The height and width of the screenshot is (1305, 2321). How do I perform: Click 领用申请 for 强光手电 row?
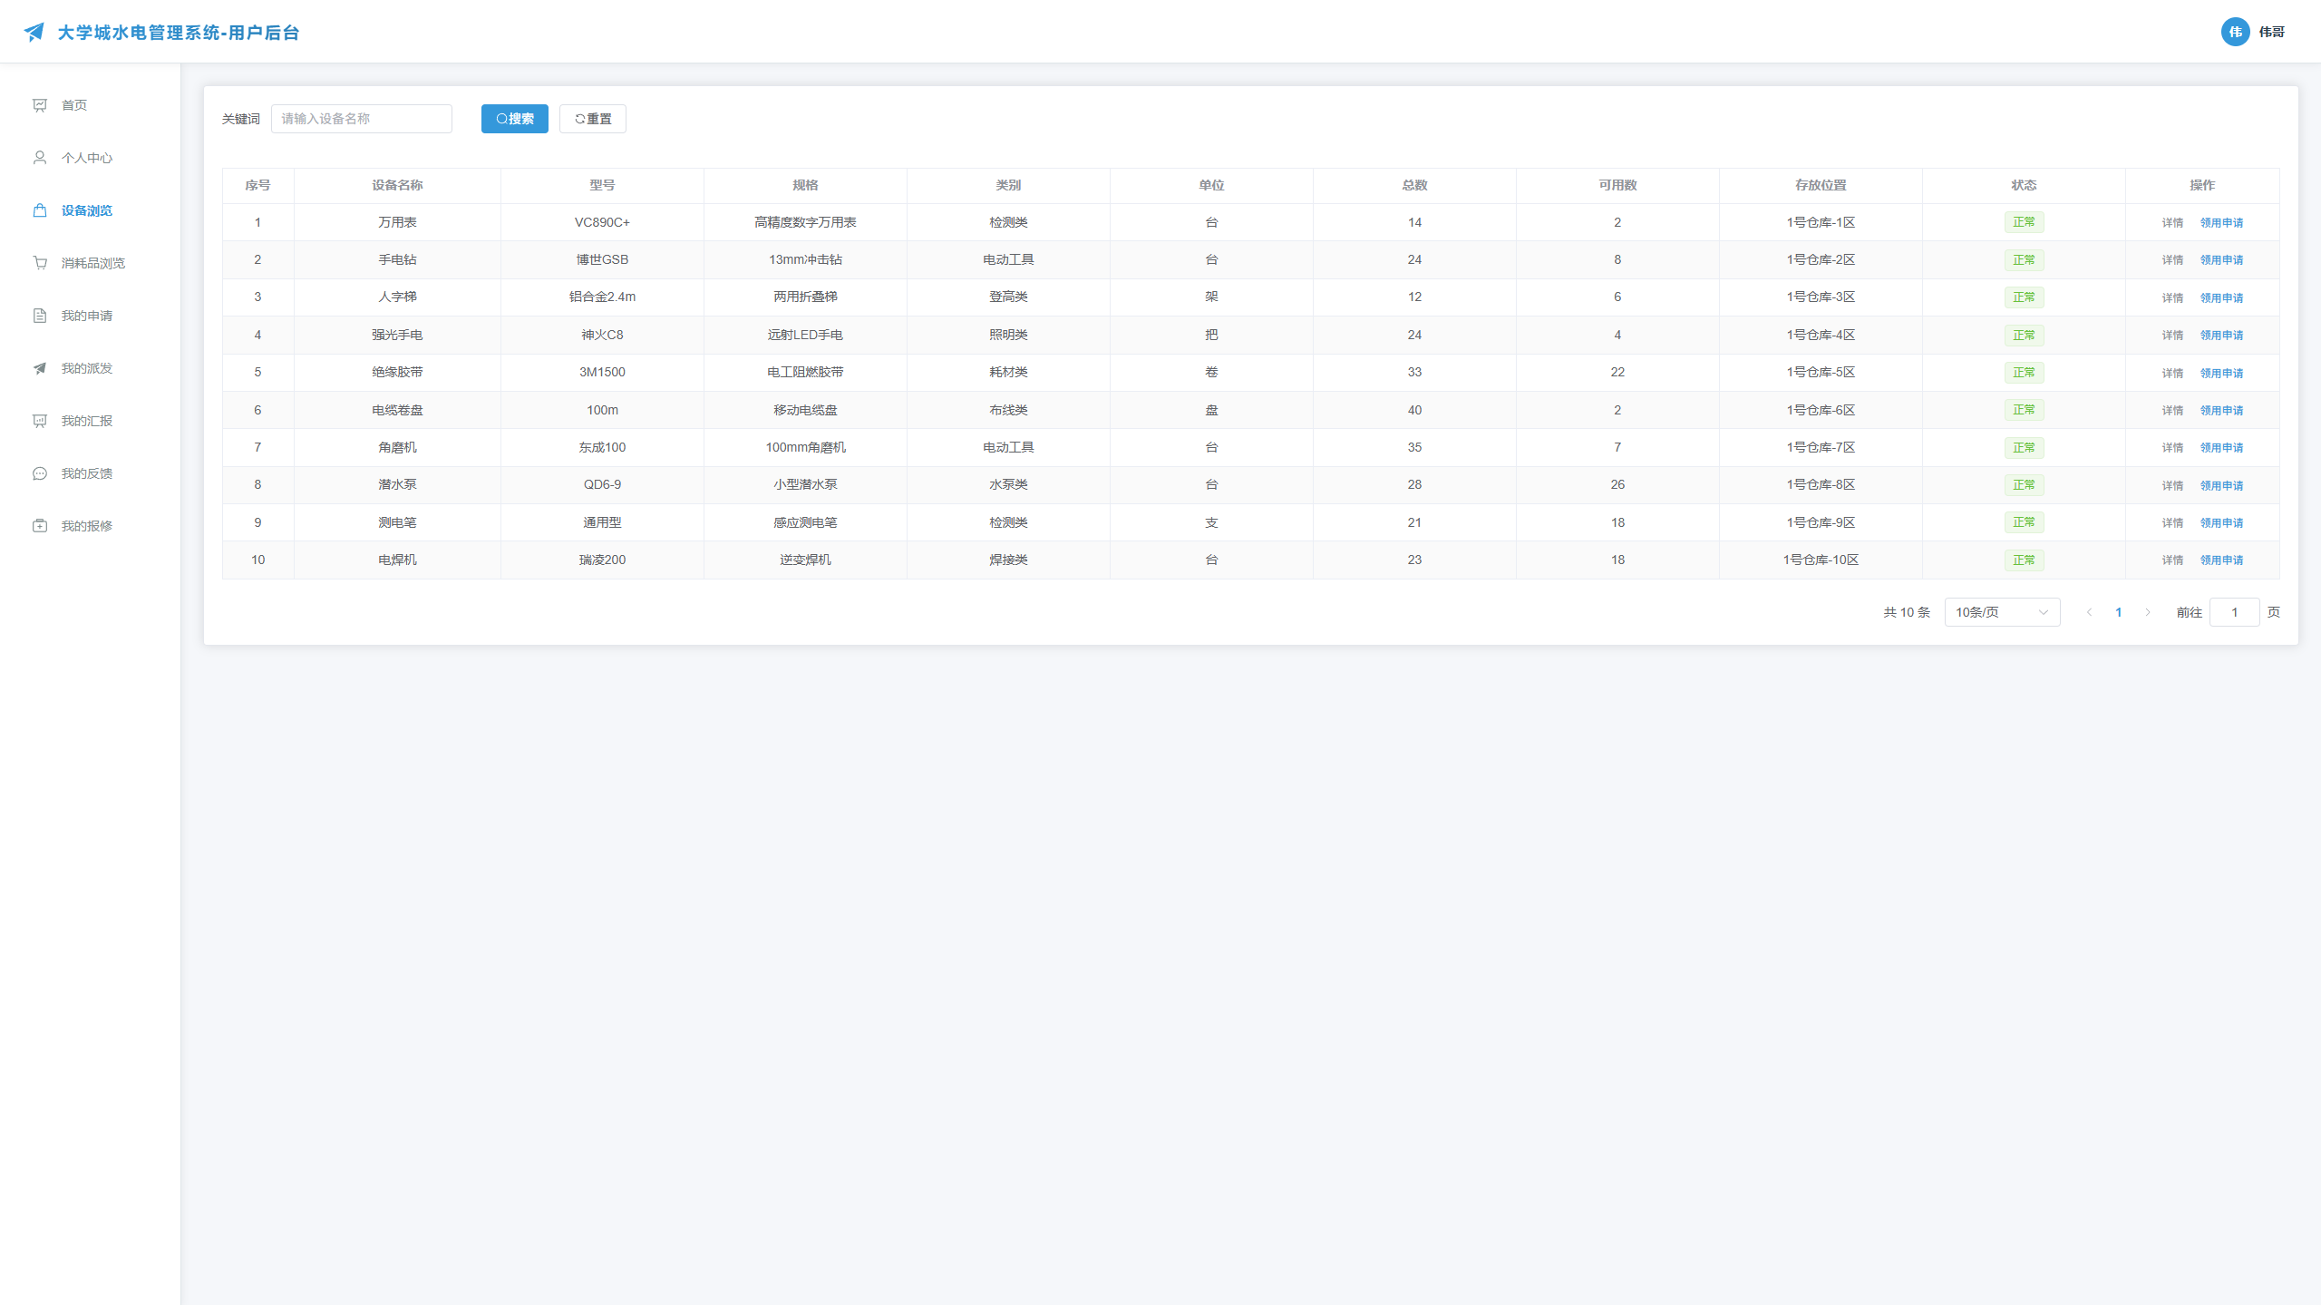coord(2221,336)
